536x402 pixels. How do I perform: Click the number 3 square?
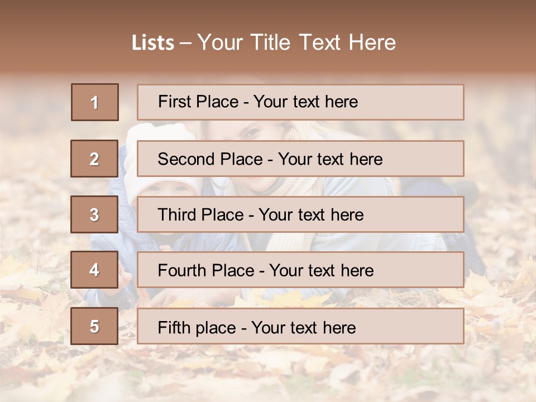94,214
